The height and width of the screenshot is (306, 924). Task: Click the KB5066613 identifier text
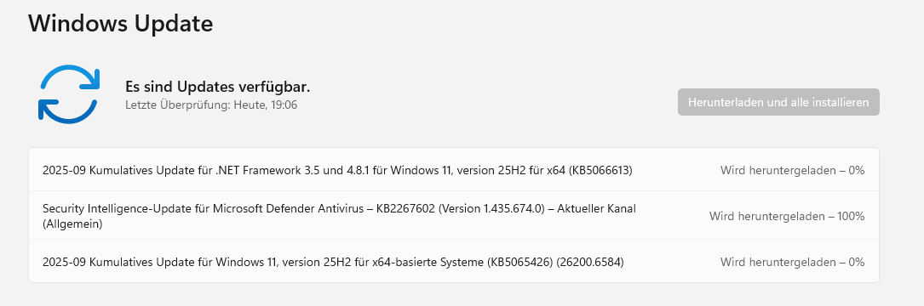(x=600, y=171)
